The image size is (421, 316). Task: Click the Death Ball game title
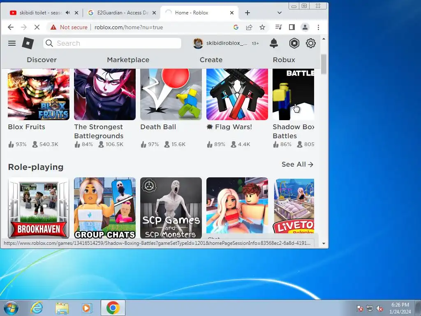158,127
